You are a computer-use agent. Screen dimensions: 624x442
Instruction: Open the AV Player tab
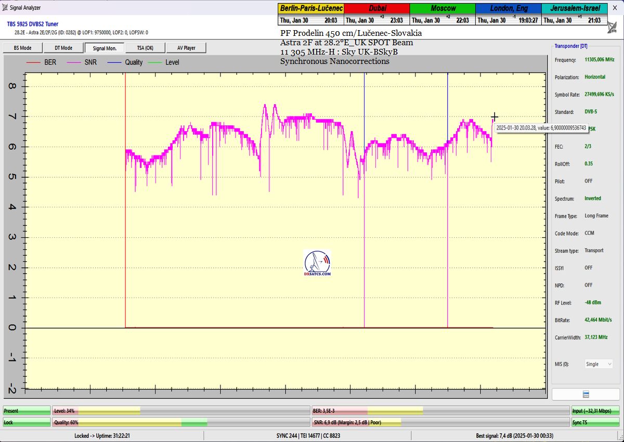(186, 48)
